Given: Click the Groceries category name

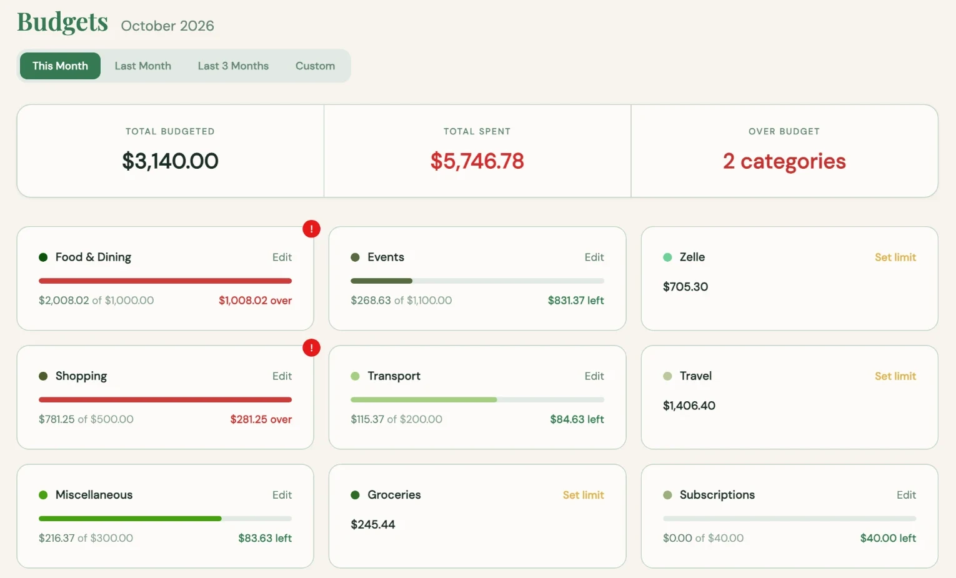Looking at the screenshot, I should (x=394, y=494).
